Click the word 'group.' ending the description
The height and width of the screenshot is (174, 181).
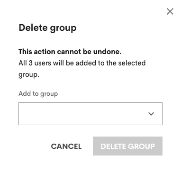(29, 75)
